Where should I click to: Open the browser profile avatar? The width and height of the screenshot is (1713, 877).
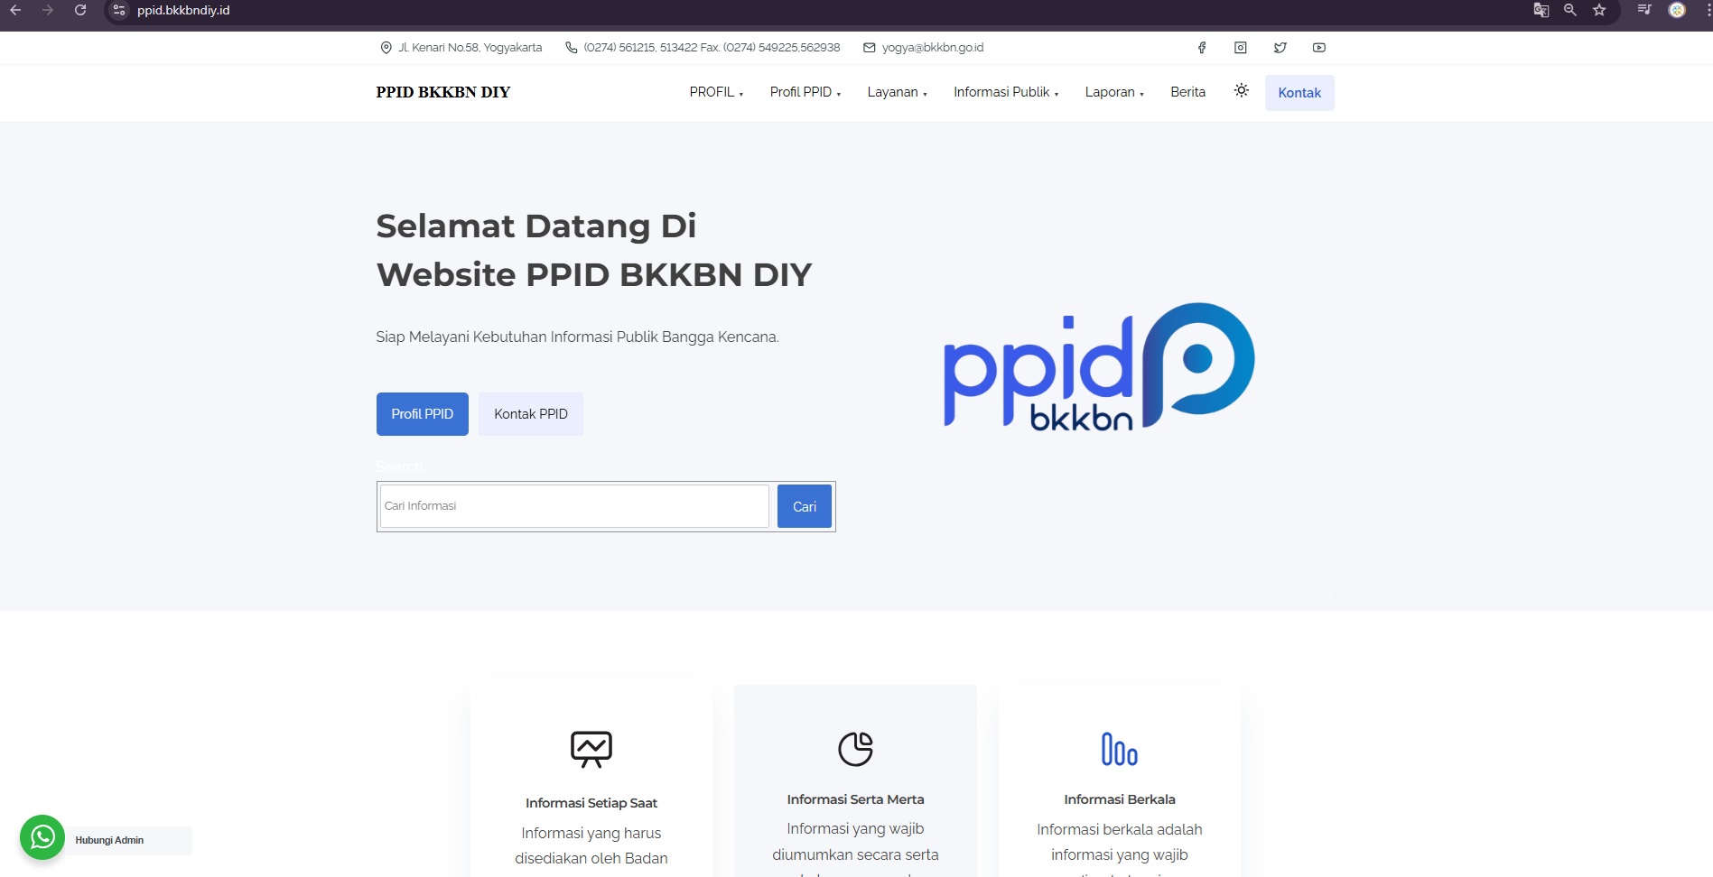[x=1677, y=10]
